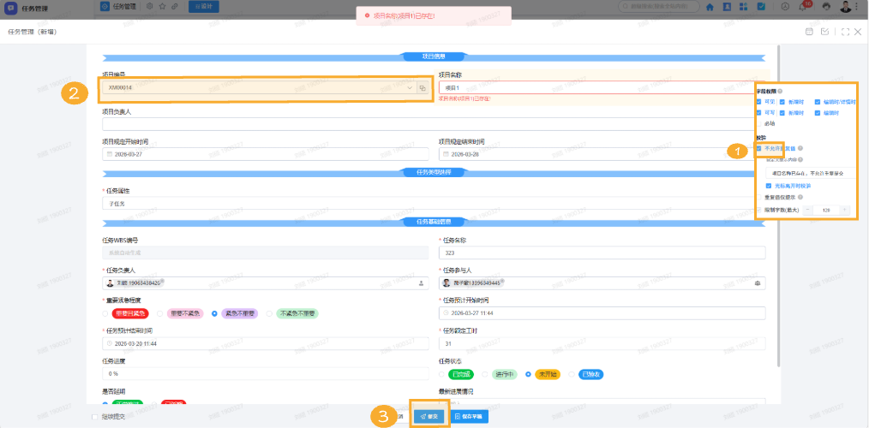The width and height of the screenshot is (869, 428).
Task: Click the fullscreen icon in dialog header
Action: point(845,32)
